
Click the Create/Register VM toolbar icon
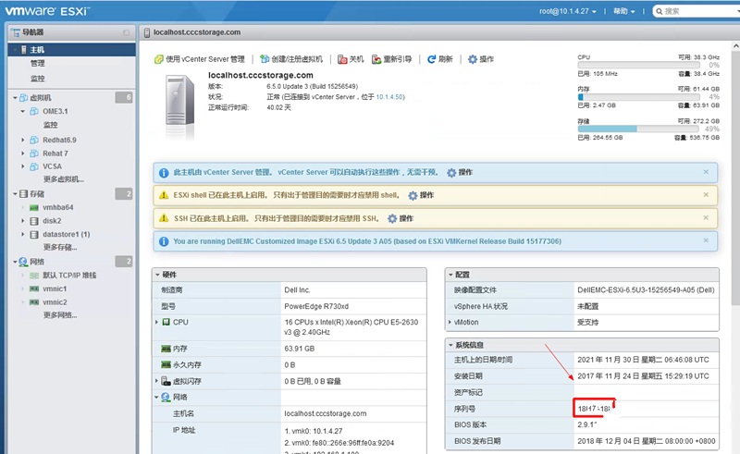265,59
